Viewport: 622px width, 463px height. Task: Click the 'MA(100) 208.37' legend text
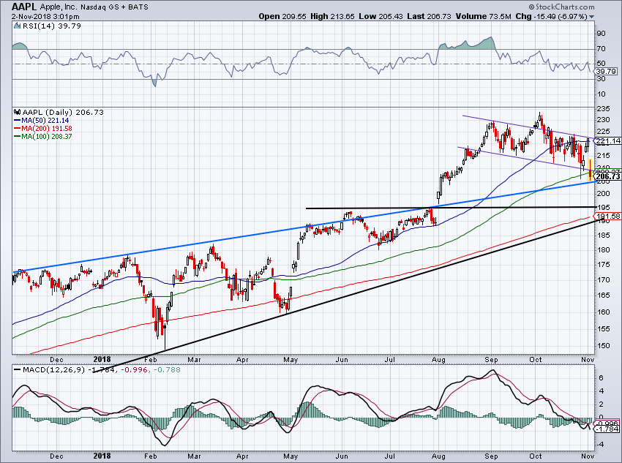pos(47,136)
